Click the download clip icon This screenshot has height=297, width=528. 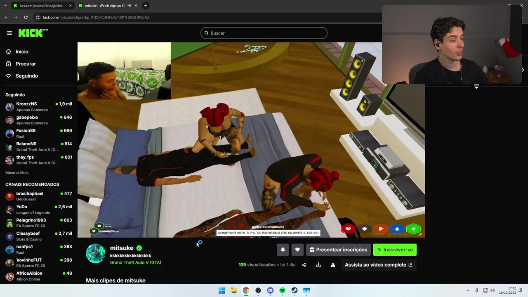tap(318, 265)
